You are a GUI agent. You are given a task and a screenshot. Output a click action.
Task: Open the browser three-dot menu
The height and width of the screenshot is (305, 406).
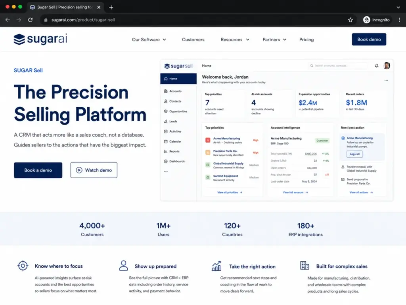[399, 20]
